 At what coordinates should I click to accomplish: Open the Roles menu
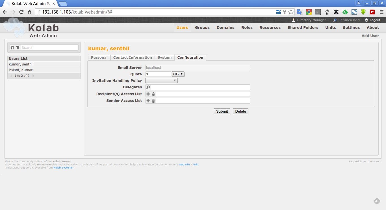coord(247,28)
